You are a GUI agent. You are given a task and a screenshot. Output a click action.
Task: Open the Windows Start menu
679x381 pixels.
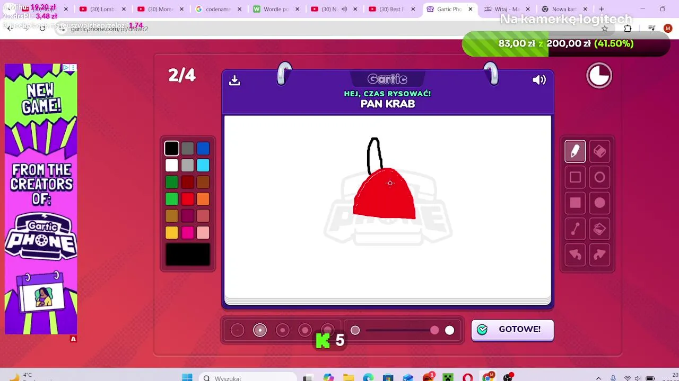point(187,377)
